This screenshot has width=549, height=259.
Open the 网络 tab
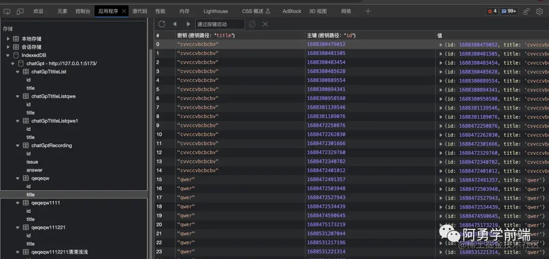tap(346, 11)
